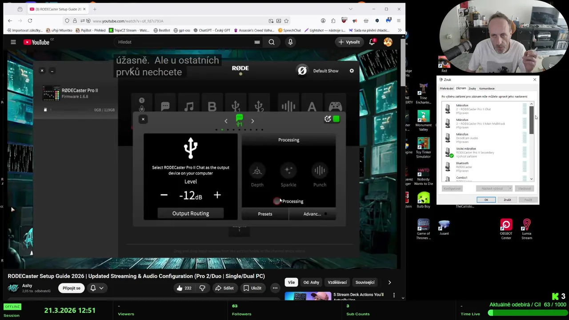The image size is (569, 320).
Task: Click the YouTube logo
Action: [36, 42]
